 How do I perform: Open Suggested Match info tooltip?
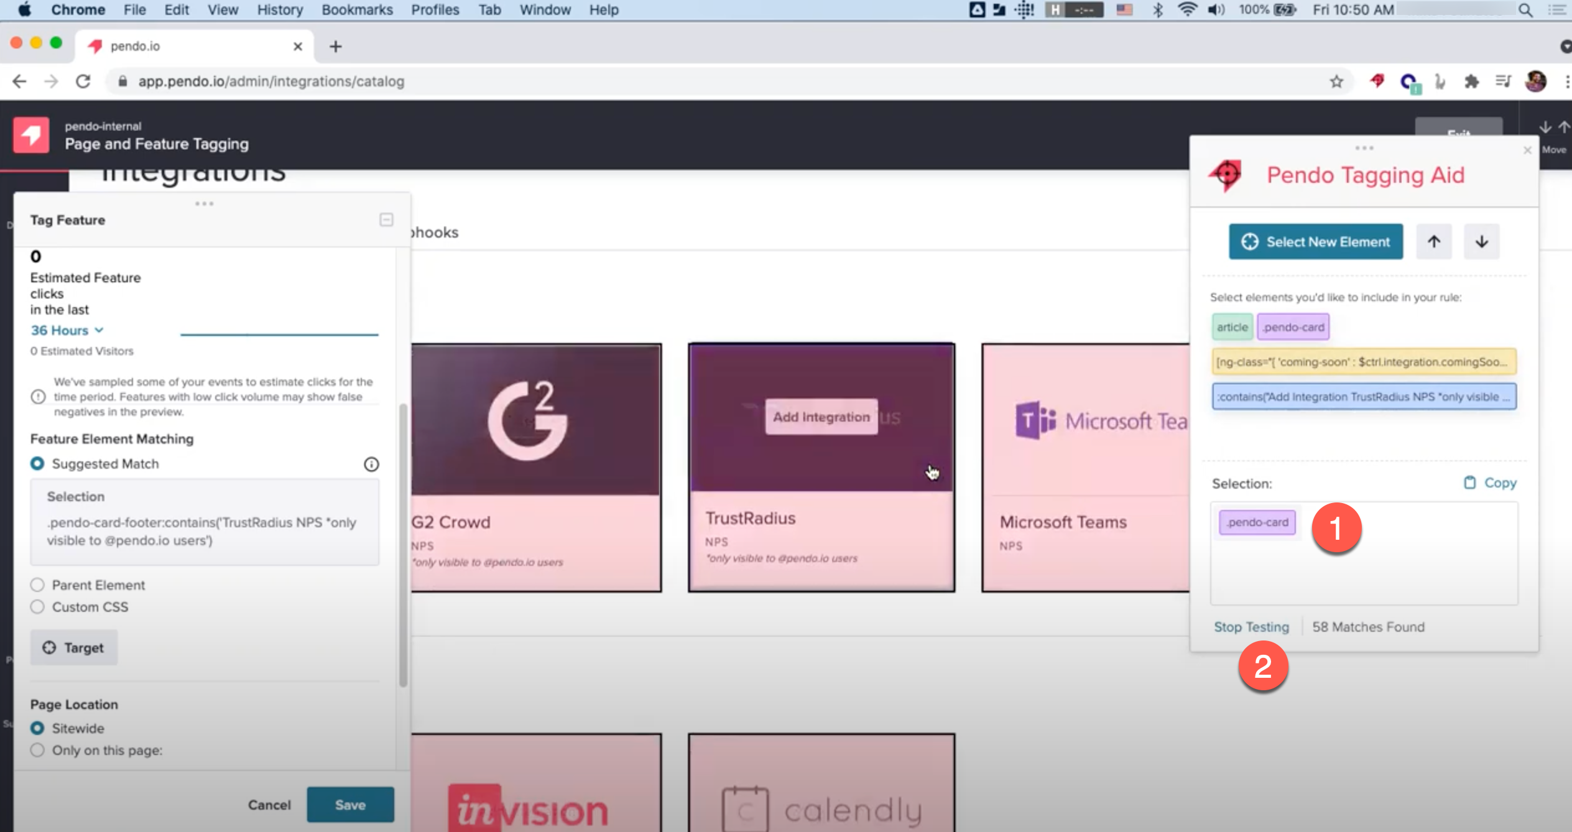point(371,464)
